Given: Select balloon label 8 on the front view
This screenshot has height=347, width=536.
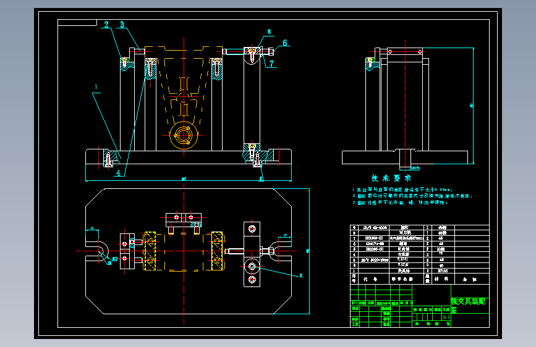Looking at the screenshot, I should pos(269,31).
